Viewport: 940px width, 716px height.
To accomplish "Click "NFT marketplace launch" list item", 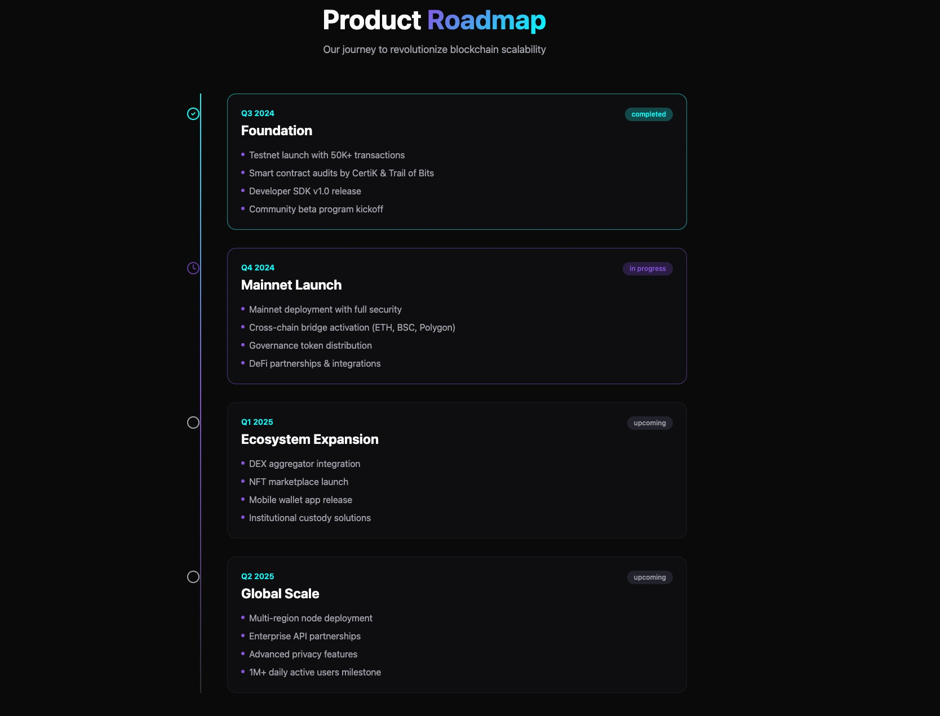I will click(x=299, y=482).
